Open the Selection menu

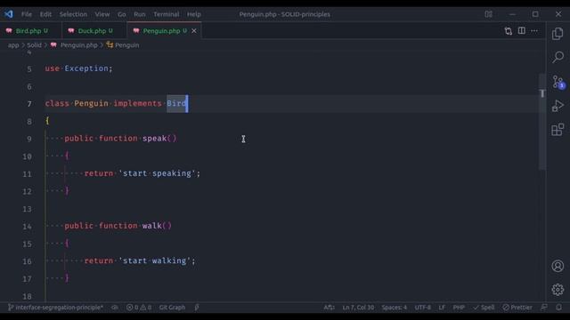(73, 14)
